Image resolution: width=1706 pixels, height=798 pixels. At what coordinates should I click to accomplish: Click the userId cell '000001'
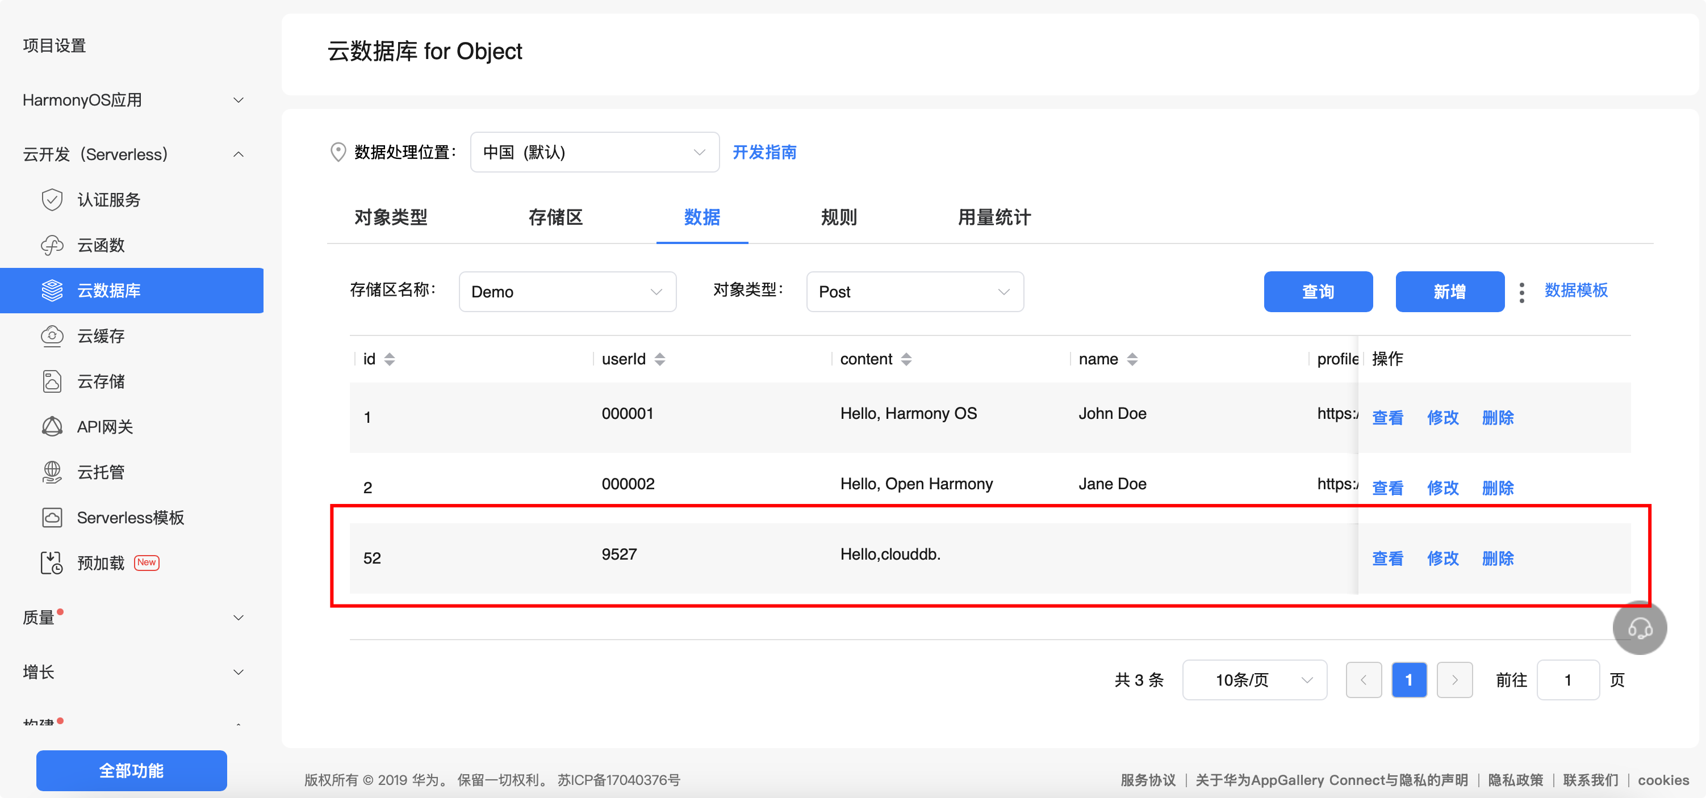(627, 414)
